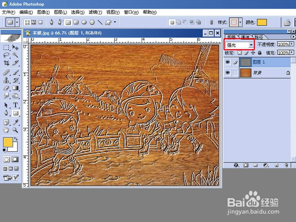
Task: Open the 文件 menu
Action: [x=9, y=12]
